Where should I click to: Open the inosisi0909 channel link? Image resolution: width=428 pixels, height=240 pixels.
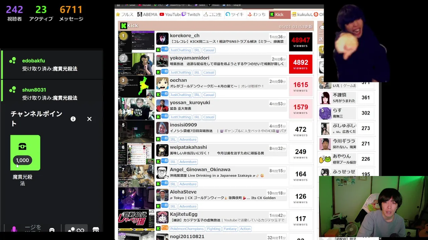183,125
